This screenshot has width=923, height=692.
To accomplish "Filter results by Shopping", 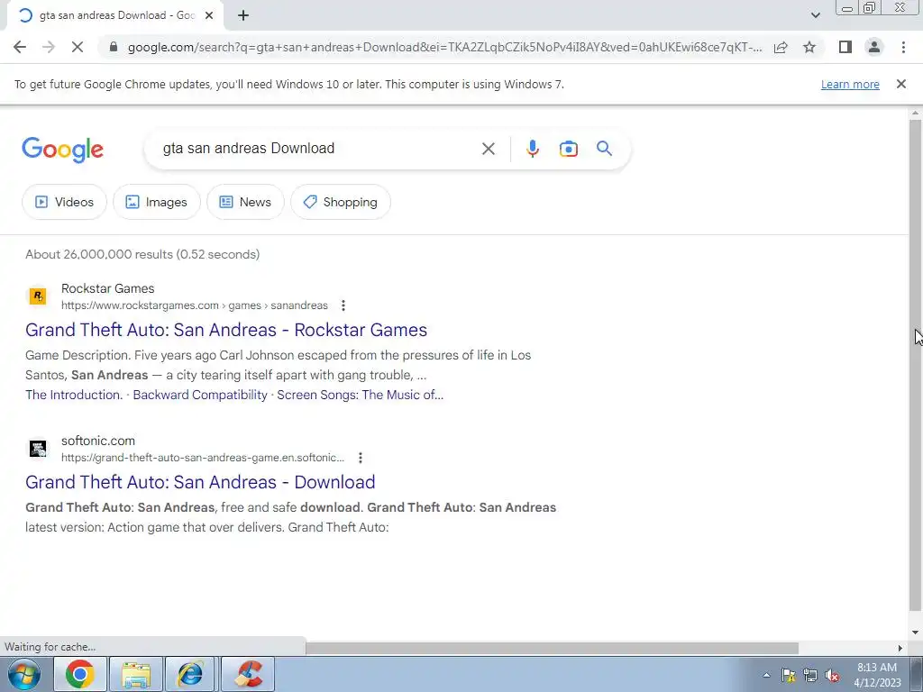I will coord(340,202).
